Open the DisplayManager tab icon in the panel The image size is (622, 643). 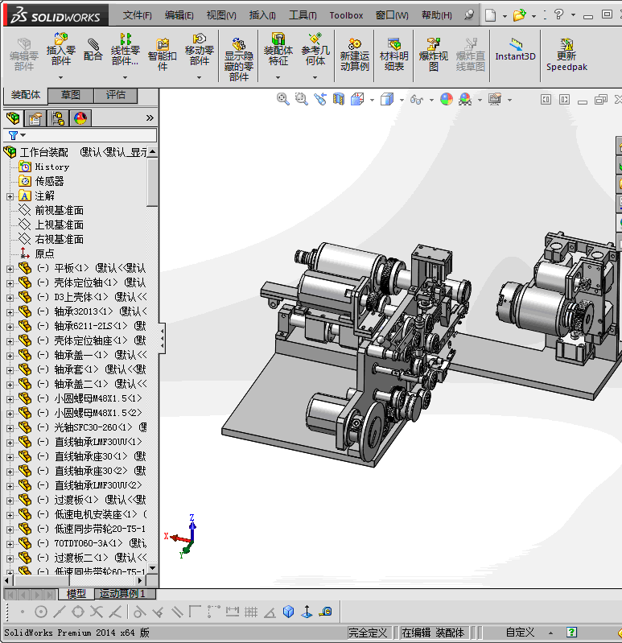point(80,118)
